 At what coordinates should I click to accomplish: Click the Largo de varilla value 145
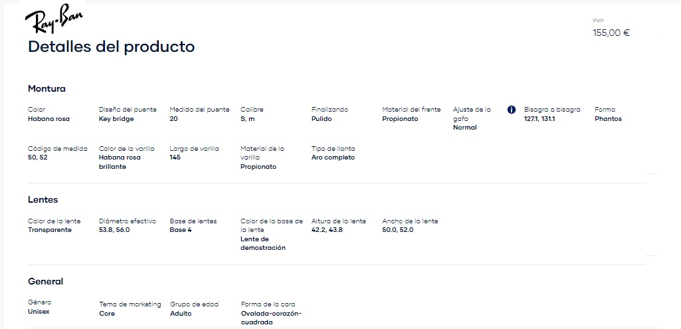coord(175,158)
